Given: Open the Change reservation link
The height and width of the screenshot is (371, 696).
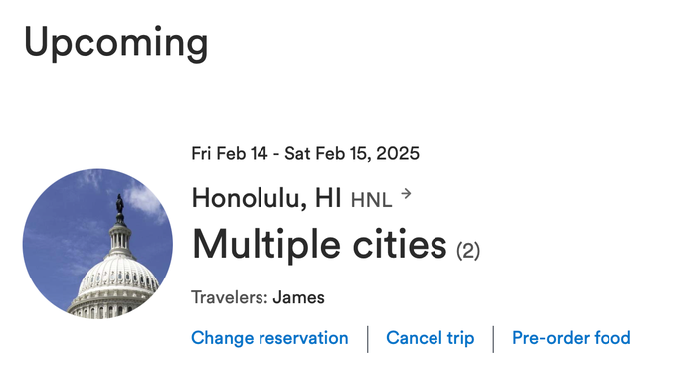Looking at the screenshot, I should (269, 338).
